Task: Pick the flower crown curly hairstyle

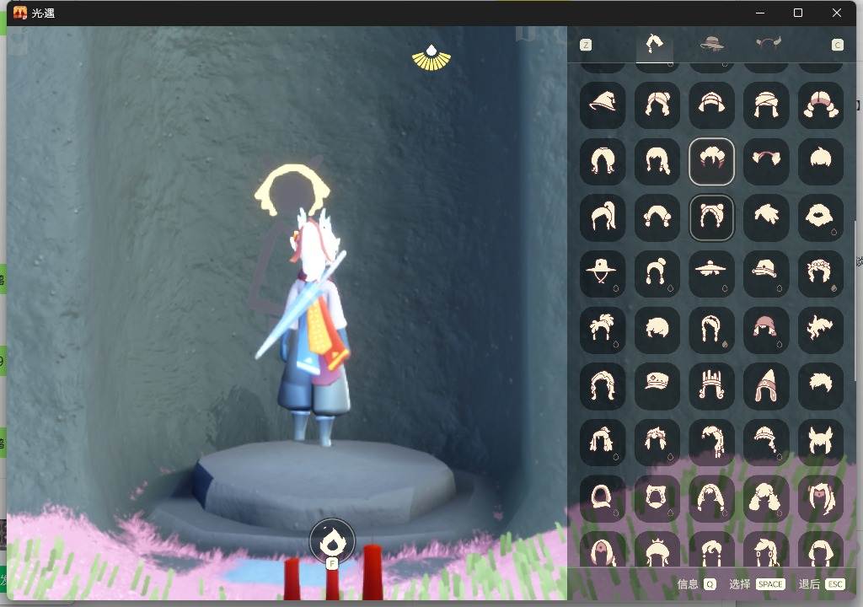Action: point(821,274)
